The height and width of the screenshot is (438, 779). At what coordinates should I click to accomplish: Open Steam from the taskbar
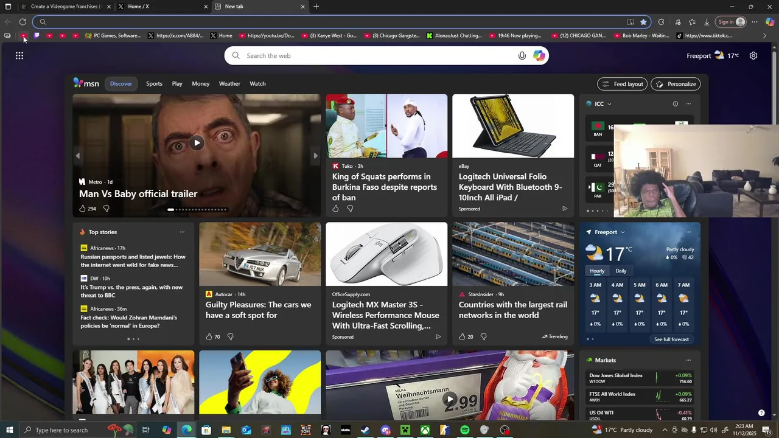[365, 430]
